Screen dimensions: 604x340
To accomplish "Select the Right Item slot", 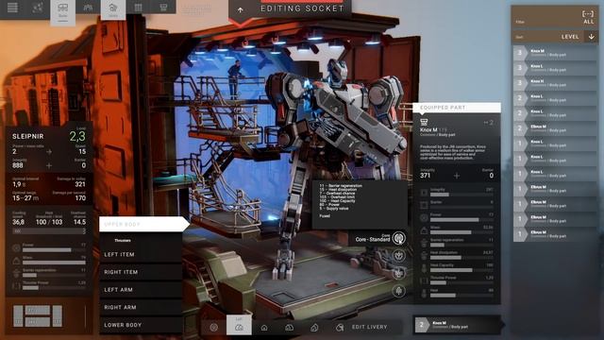I will click(x=141, y=272).
